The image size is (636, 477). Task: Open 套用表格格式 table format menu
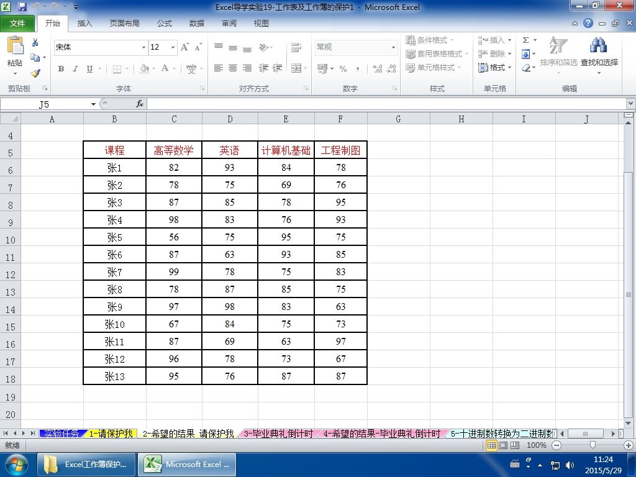(x=437, y=54)
